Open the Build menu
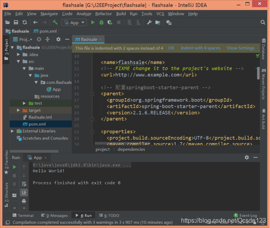270x228 pixels. (x=121, y=14)
